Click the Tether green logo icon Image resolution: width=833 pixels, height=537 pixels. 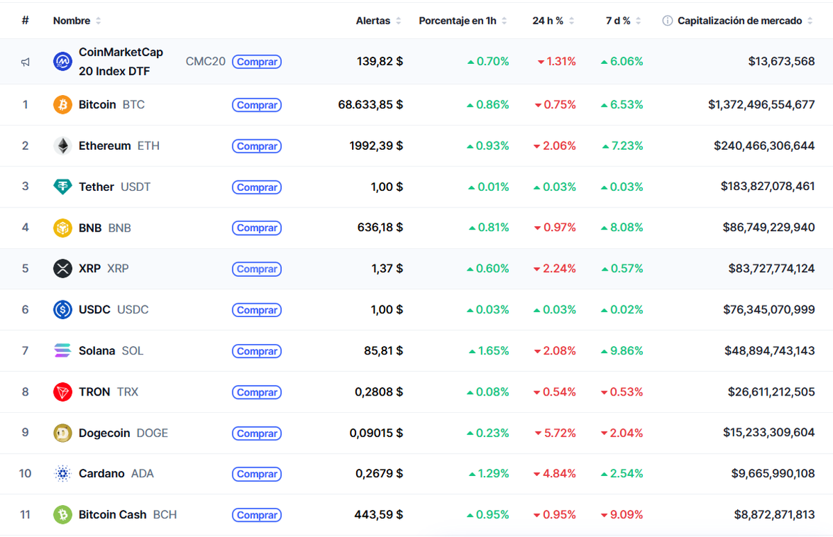[x=62, y=187]
